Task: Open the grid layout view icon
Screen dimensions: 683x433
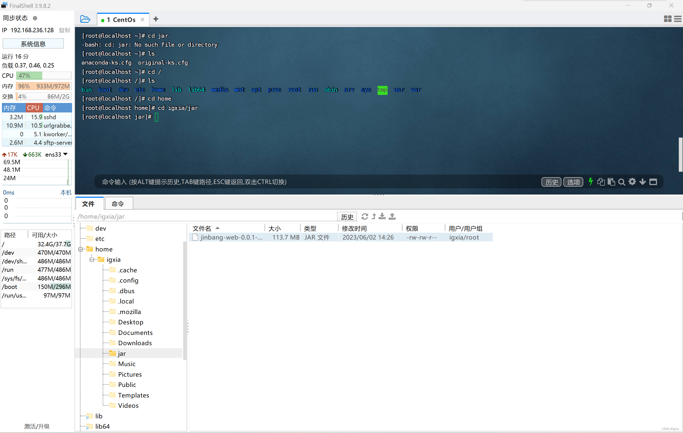Action: (x=668, y=19)
